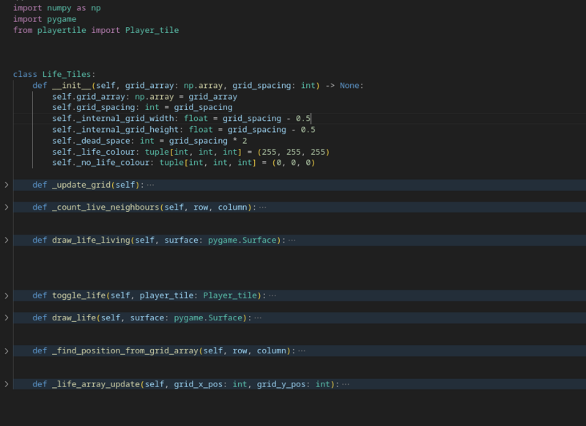Click 'pygame.Surface' type in draw_life_living
The image size is (586, 426).
242,240
